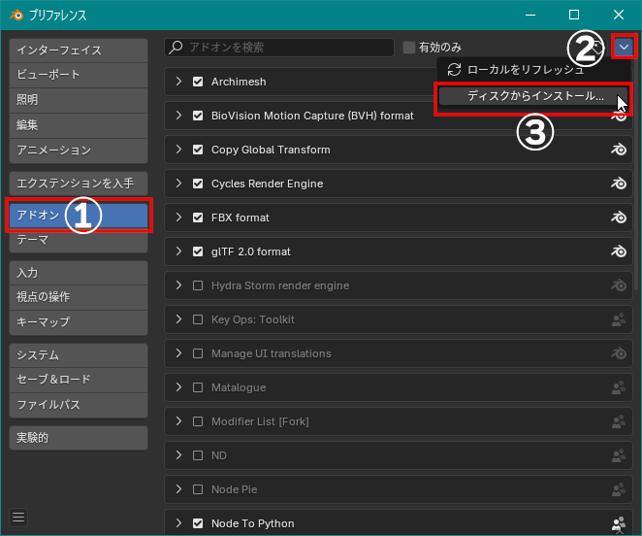Viewport: 642px width, 536px height.
Task: Check the Matalogue addon checkbox
Action: point(198,387)
